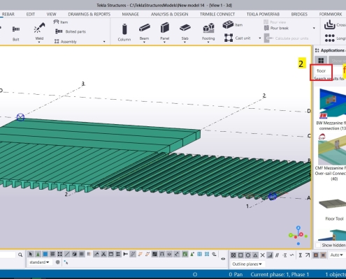The height and width of the screenshot is (279, 346).
Task: Toggle Snap to end points square switch
Action: coord(240,255)
